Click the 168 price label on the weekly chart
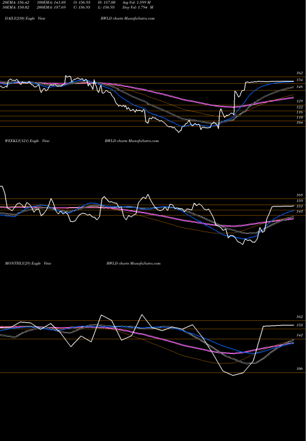Screen dimensions: 306x441 click(x=299, y=195)
